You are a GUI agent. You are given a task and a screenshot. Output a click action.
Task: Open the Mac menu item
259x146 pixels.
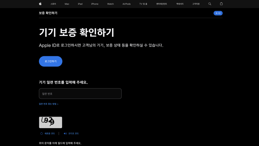67,4
